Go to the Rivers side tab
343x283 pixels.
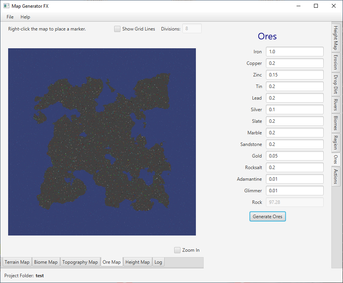(335, 105)
